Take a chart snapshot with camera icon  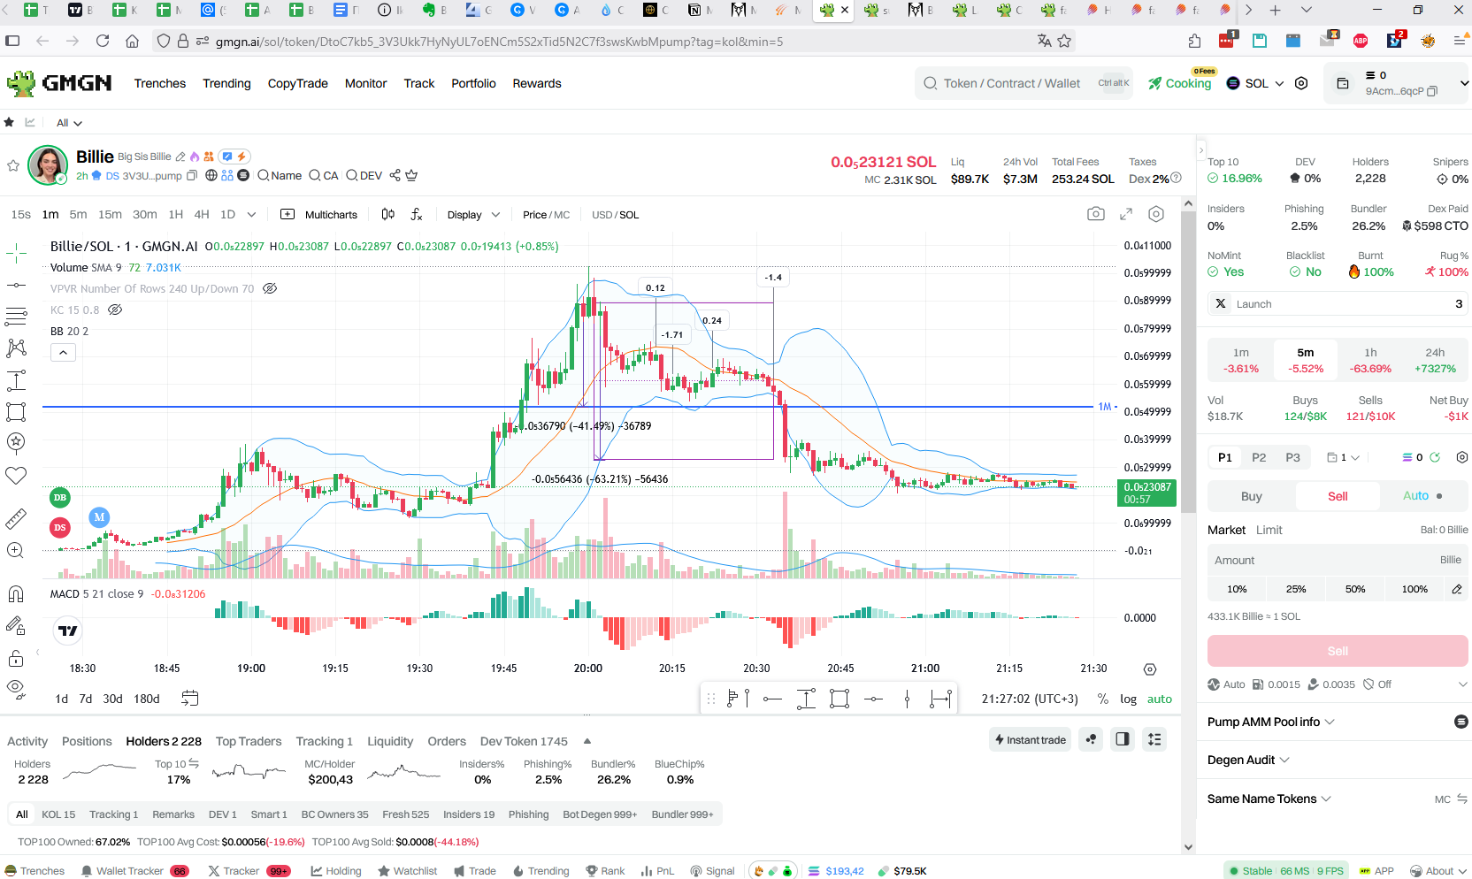1096,214
